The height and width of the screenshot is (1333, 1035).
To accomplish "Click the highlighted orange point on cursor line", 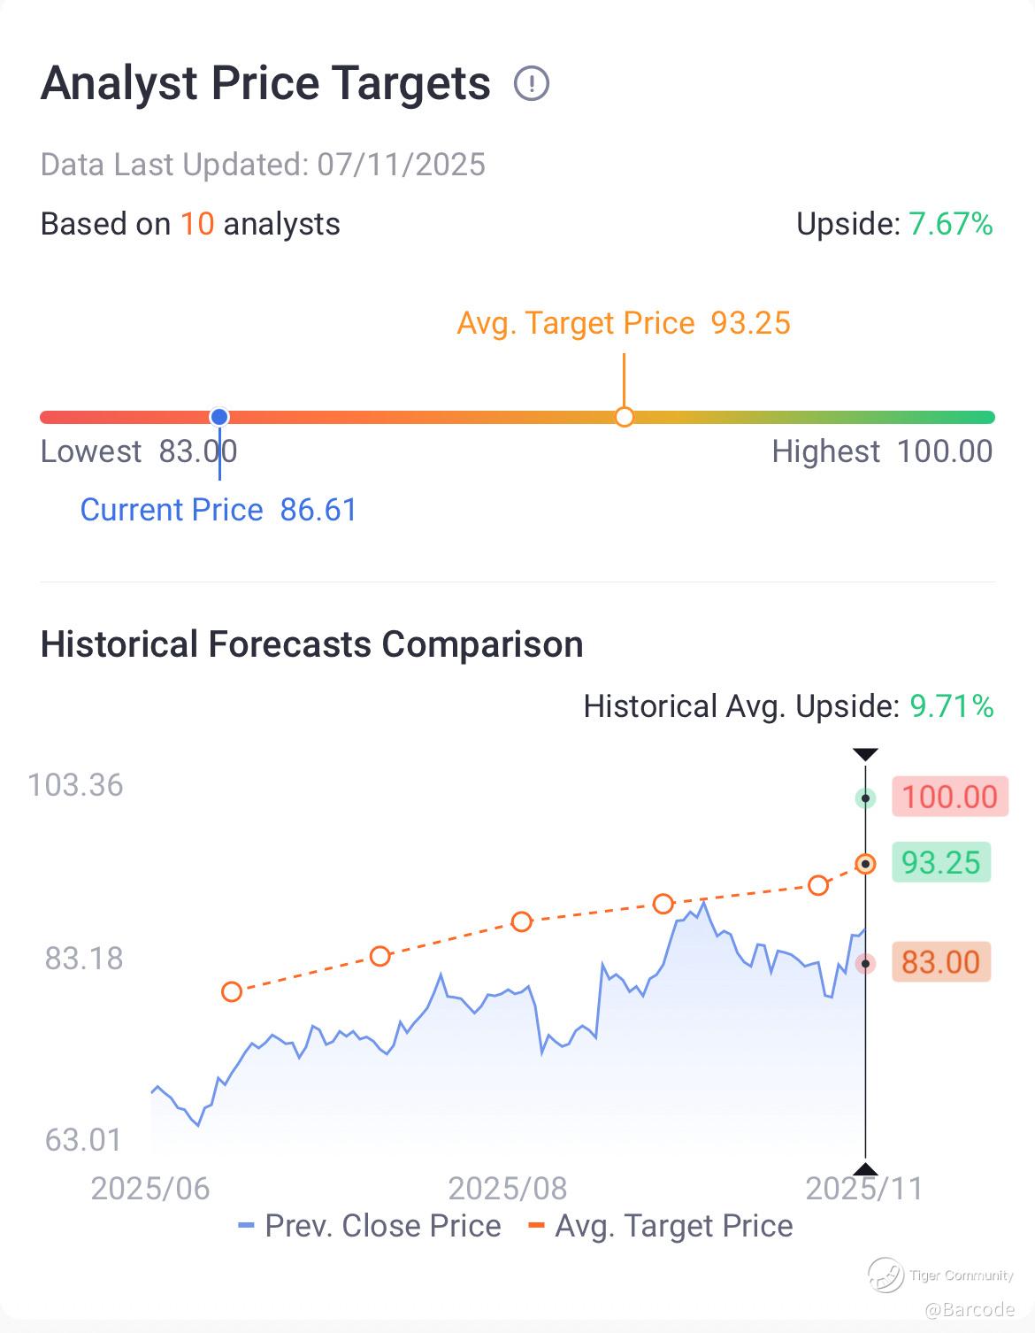I will [865, 864].
